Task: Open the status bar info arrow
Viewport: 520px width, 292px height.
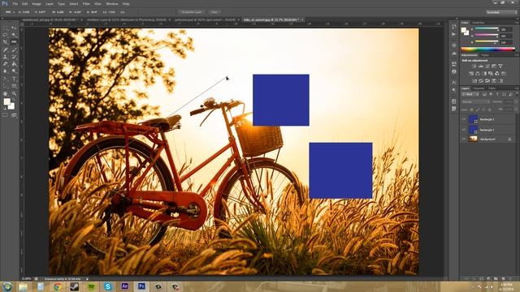Action: point(87,279)
